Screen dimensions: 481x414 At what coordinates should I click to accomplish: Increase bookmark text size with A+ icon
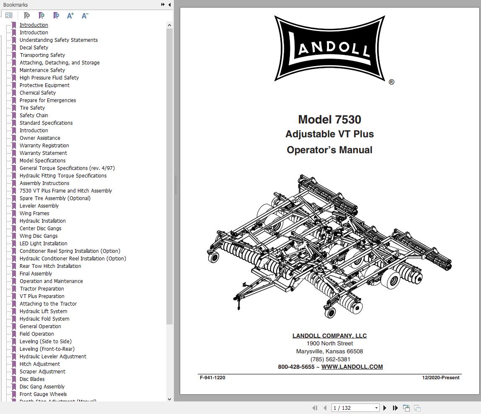[x=70, y=15]
